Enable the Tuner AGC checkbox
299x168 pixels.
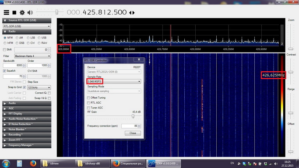coord(88,108)
